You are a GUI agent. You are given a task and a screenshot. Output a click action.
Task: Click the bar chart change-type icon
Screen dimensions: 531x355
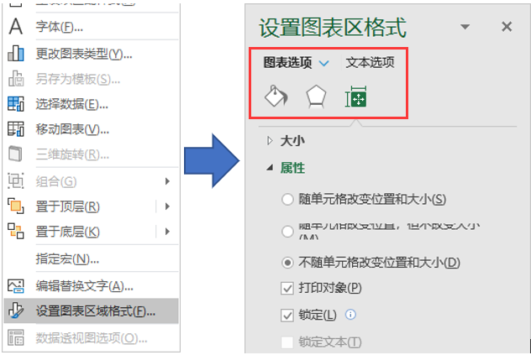16,54
